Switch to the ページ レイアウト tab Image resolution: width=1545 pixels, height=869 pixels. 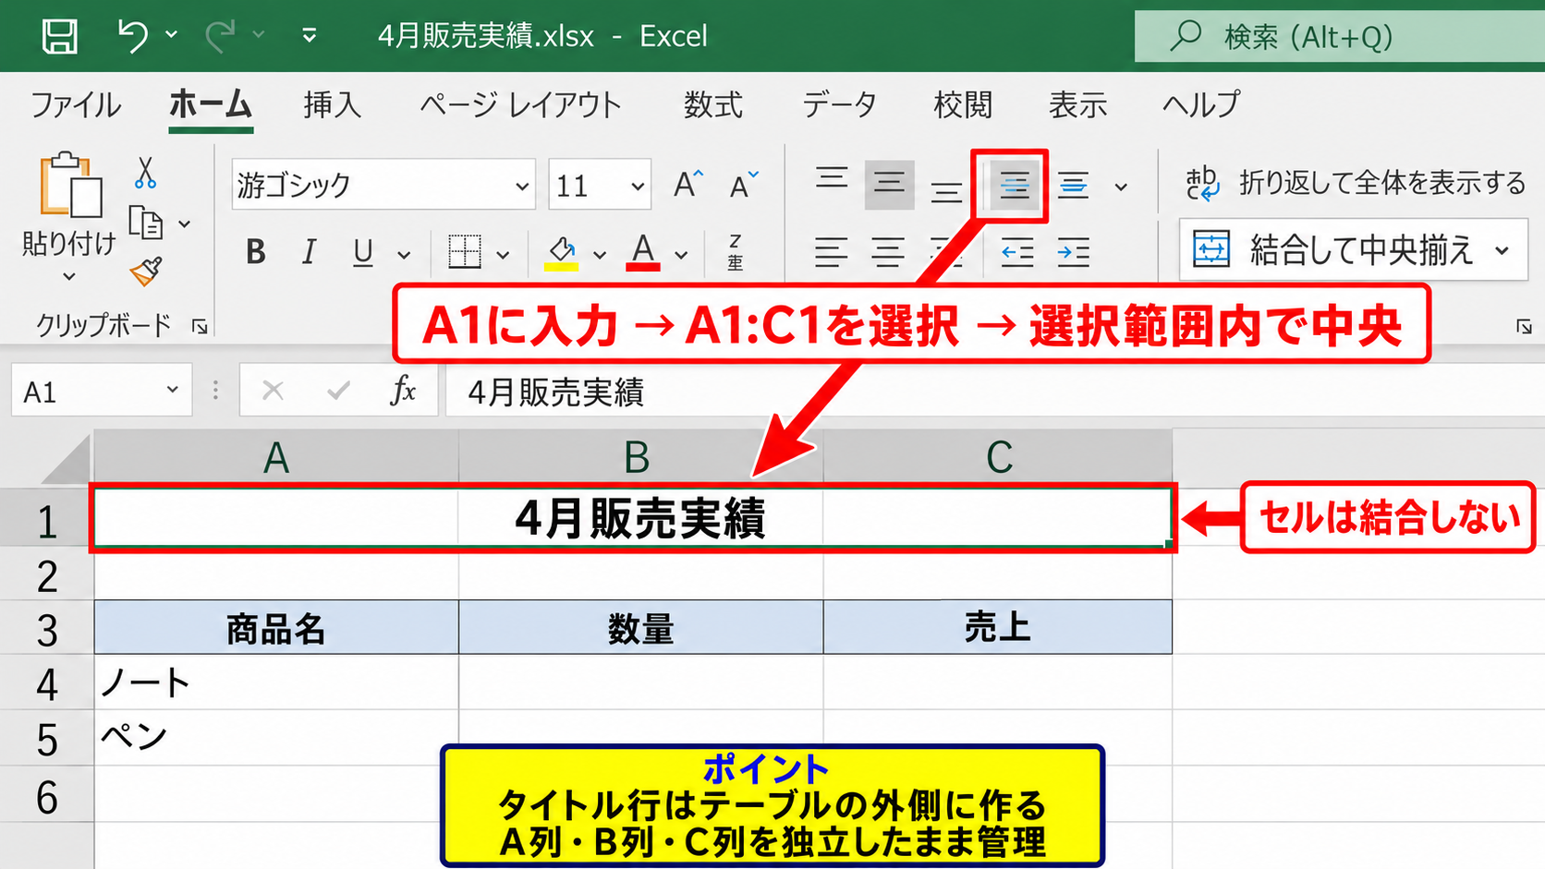(521, 105)
